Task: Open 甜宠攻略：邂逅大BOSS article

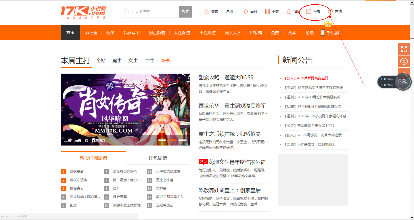Action: pyautogui.click(x=226, y=78)
